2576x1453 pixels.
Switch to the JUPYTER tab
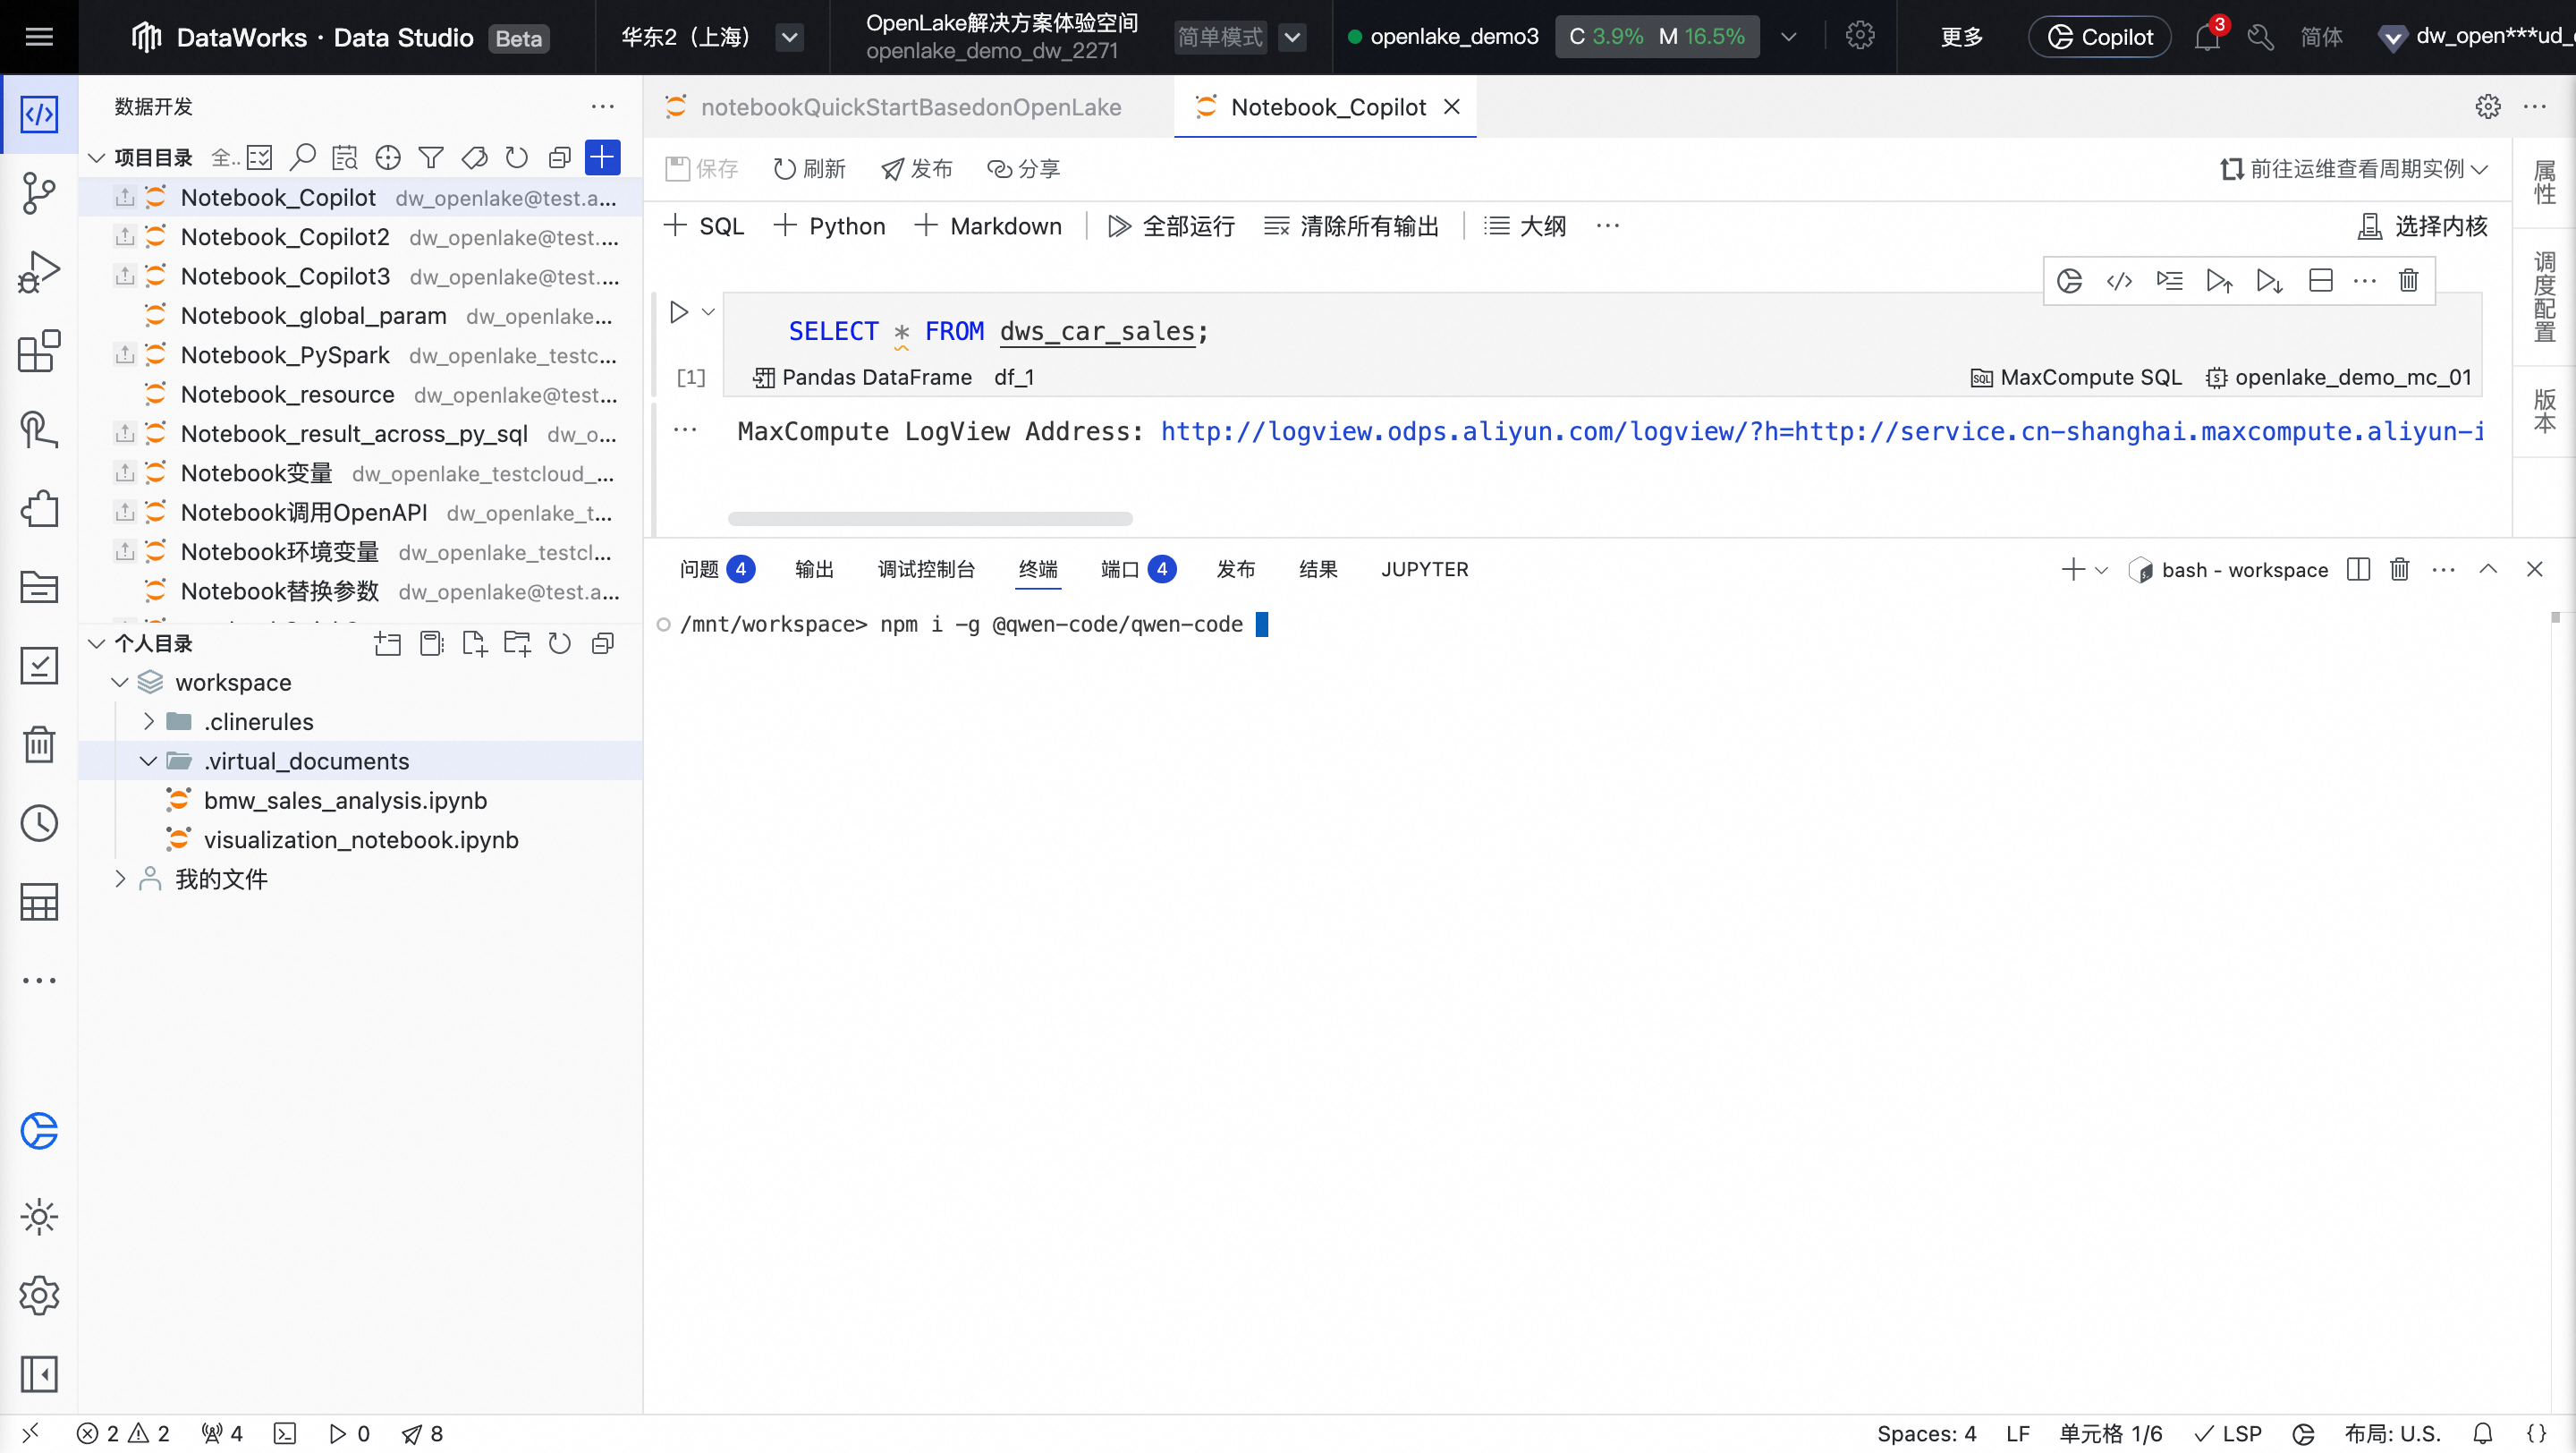click(1425, 569)
